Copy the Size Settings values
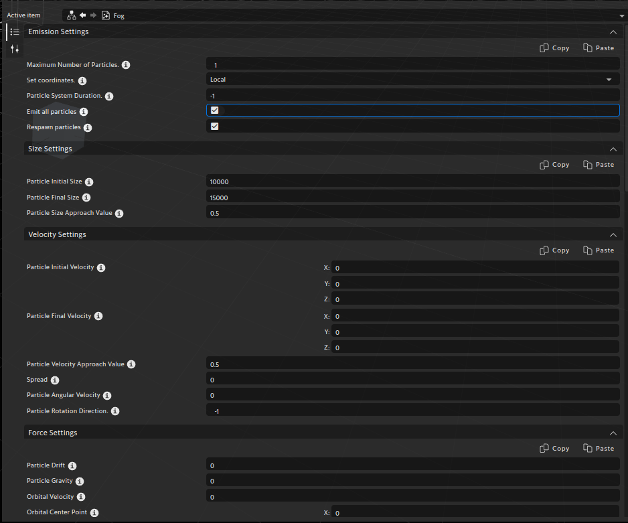The width and height of the screenshot is (628, 523). (x=554, y=164)
